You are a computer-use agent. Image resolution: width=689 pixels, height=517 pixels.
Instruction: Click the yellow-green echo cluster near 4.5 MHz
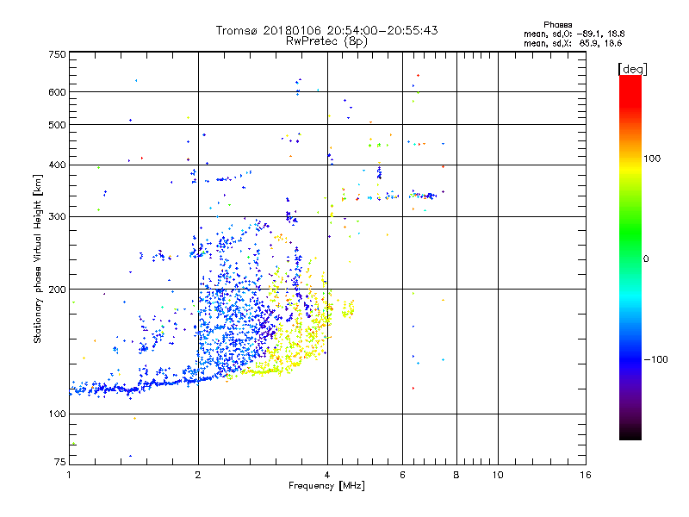tap(348, 308)
